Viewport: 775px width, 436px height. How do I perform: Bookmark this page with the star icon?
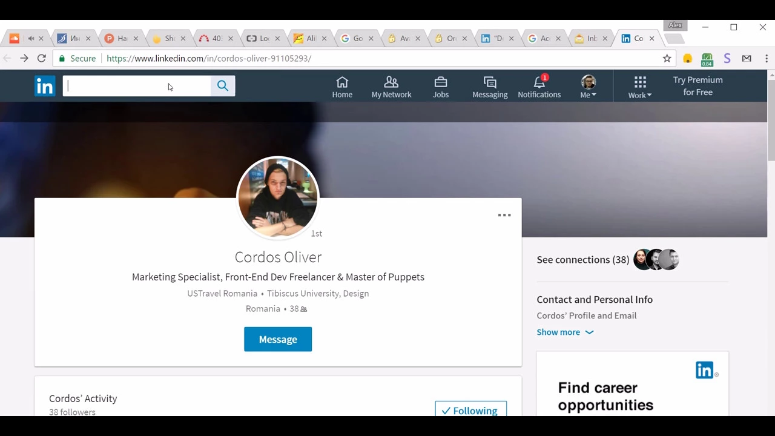tap(667, 58)
